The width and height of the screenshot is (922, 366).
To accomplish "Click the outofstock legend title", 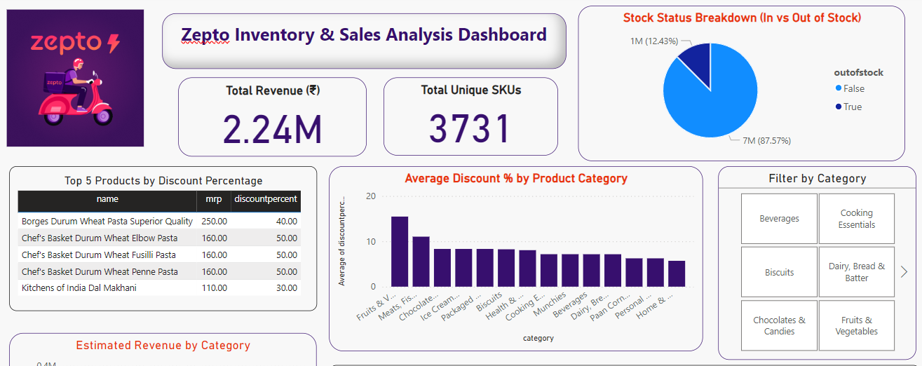I will 858,72.
